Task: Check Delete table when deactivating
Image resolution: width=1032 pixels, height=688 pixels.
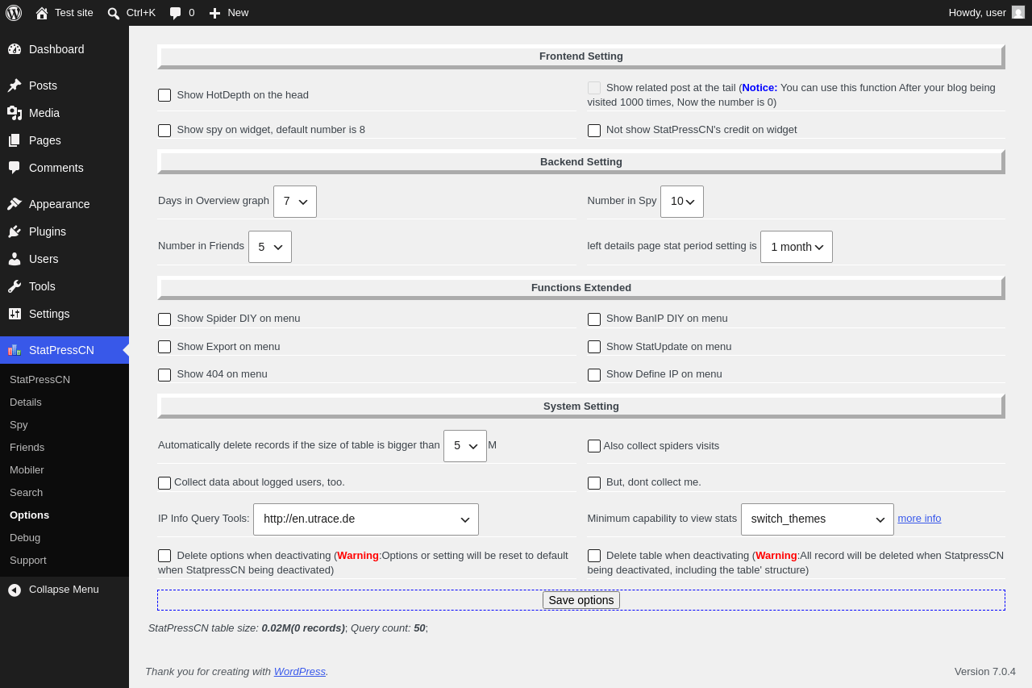Action: [594, 556]
